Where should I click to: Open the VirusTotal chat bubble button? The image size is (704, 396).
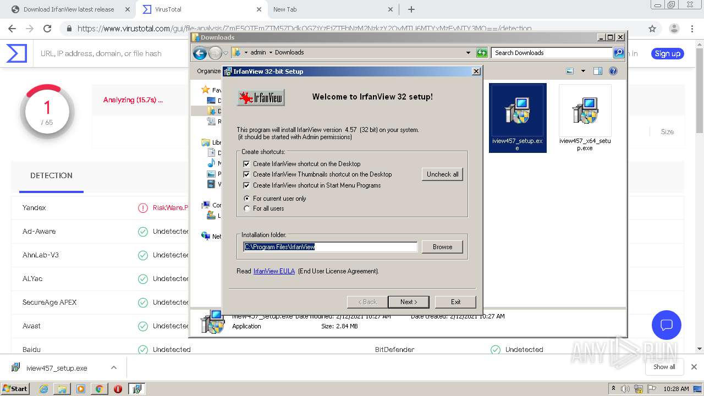click(x=667, y=324)
